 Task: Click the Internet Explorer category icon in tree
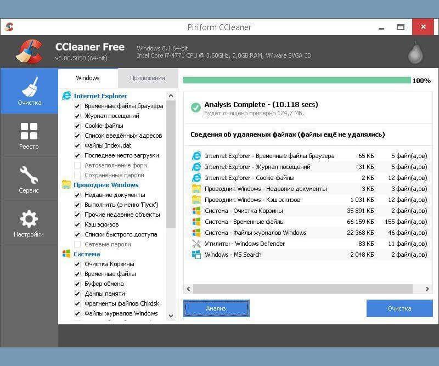point(66,96)
